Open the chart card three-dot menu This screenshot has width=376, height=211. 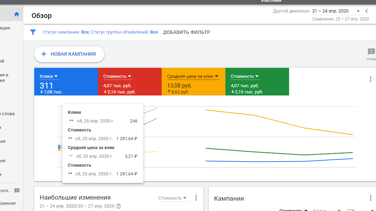370,79
